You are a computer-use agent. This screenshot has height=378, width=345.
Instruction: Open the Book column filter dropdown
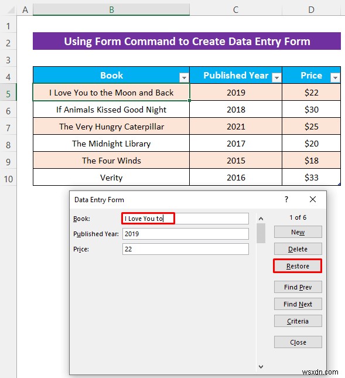[184, 77]
